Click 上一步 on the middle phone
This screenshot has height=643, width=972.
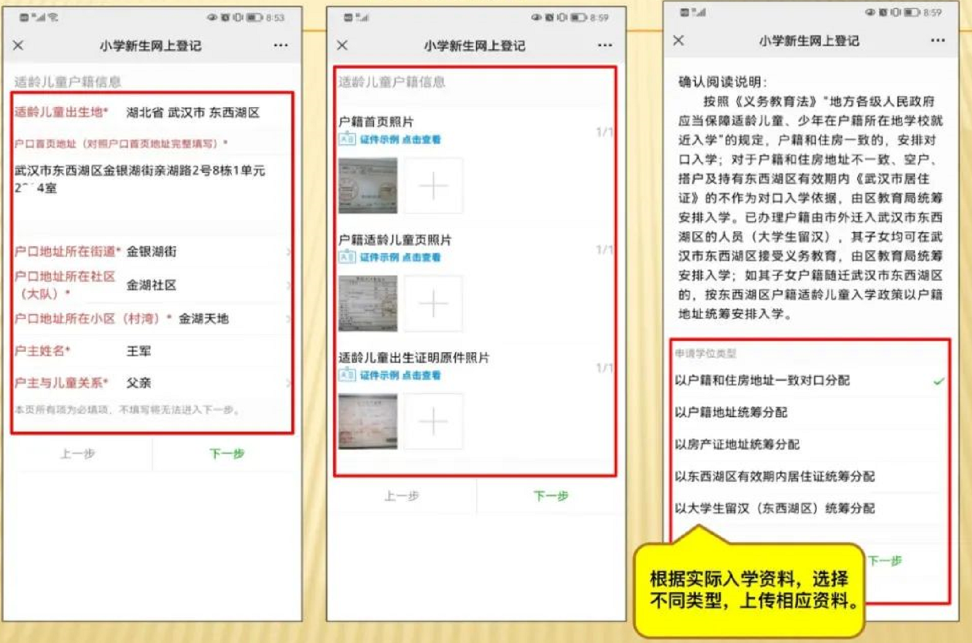click(402, 496)
